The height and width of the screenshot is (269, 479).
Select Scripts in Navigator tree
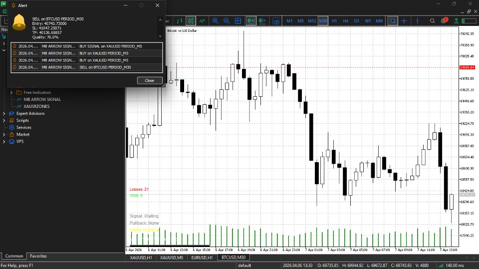[22, 120]
